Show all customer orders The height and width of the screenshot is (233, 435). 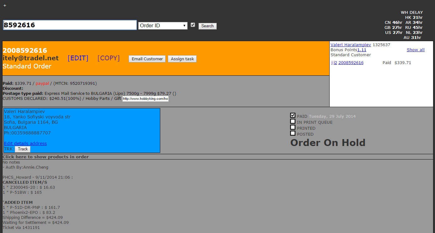[x=415, y=50]
